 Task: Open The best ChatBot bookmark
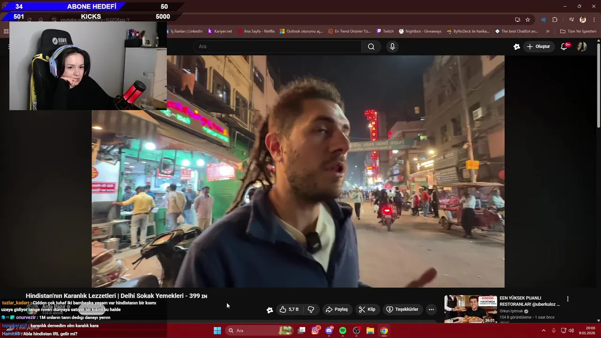516,31
